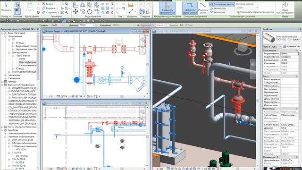The image size is (302, 170).
Task: Click the 1:25 scale in section view
Action: click(50, 96)
